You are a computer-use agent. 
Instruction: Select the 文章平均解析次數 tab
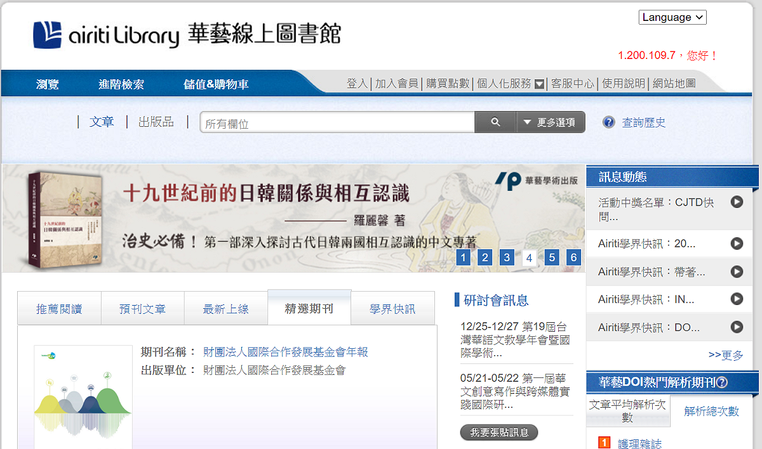pyautogui.click(x=628, y=411)
